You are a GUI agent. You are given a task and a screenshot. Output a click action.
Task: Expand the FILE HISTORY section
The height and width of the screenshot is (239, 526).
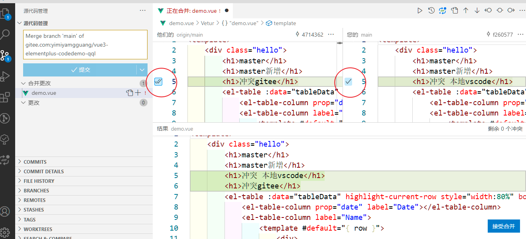84,181
